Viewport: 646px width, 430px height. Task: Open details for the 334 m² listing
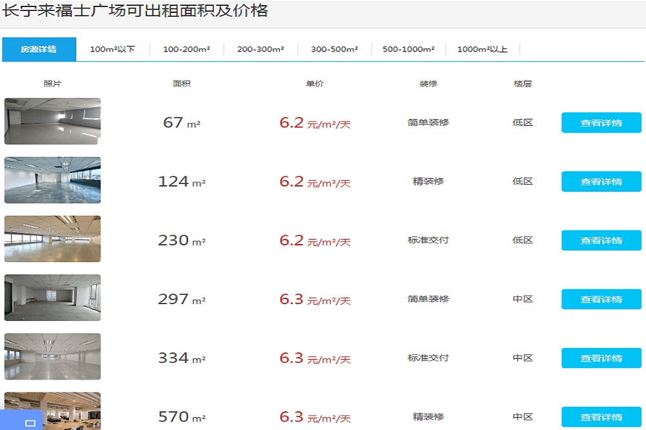pos(601,358)
